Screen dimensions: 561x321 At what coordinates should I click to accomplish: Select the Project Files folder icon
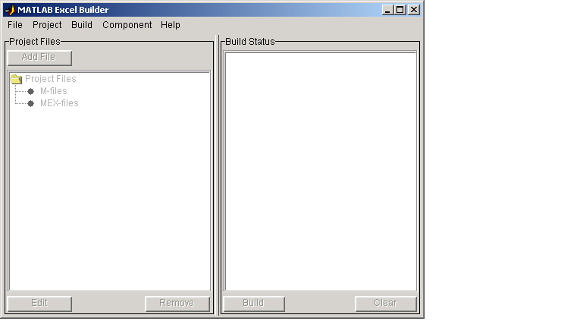[16, 79]
